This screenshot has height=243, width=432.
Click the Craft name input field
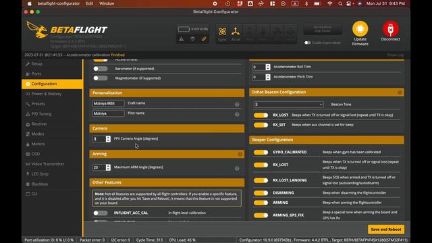(108, 103)
